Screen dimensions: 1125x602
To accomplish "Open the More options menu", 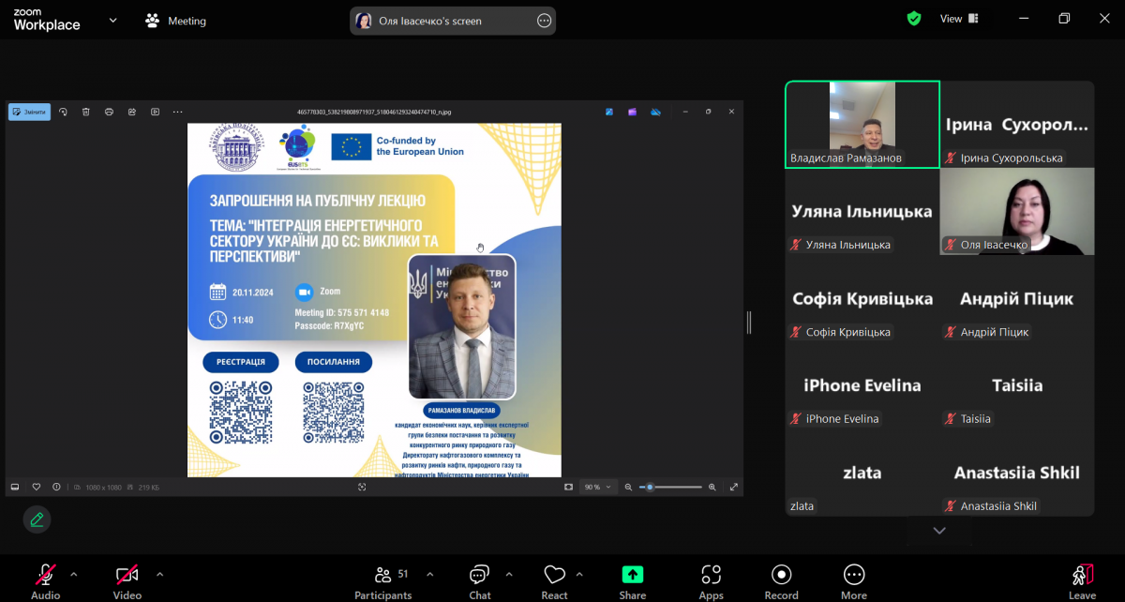I will coord(853,581).
